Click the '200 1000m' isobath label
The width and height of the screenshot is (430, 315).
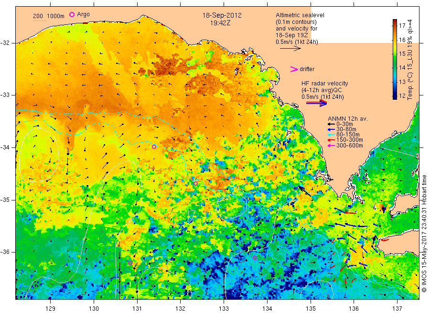(x=49, y=16)
